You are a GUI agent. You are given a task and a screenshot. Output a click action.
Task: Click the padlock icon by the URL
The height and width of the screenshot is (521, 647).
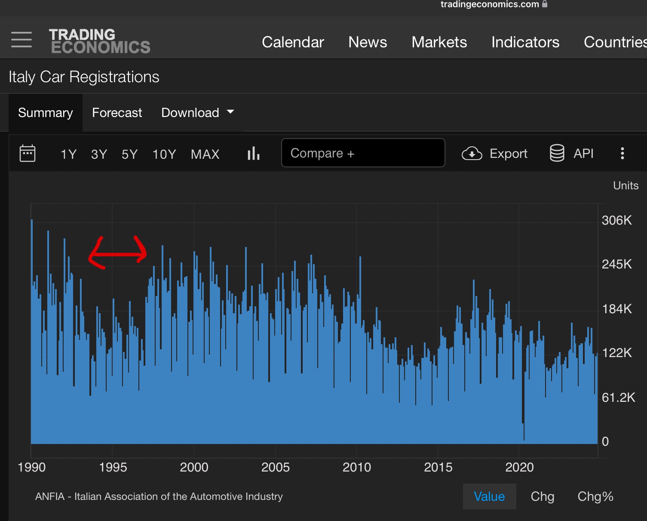545,4
